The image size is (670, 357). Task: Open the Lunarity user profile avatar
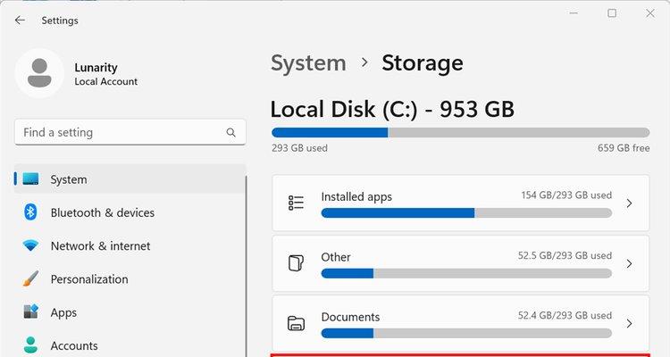(39, 73)
